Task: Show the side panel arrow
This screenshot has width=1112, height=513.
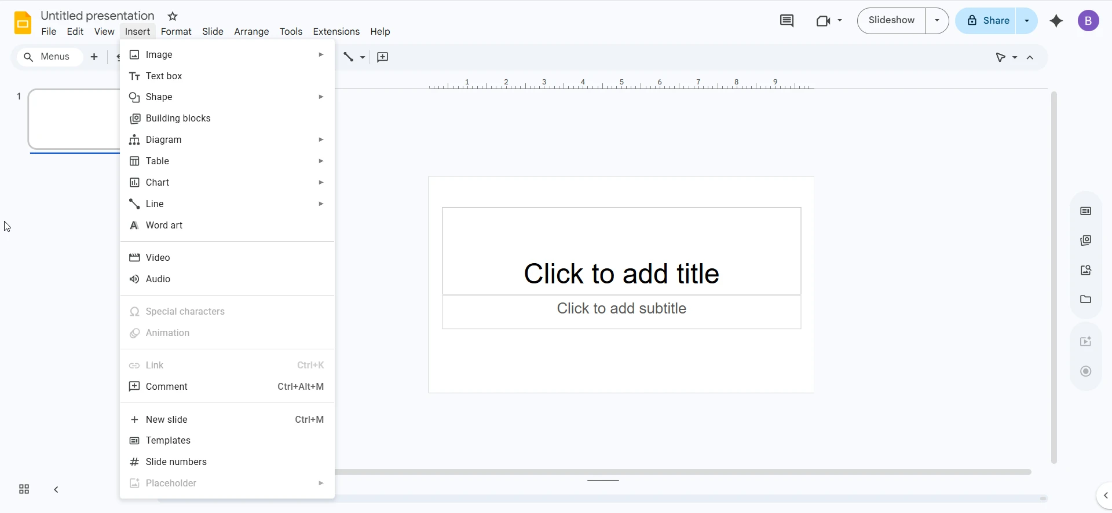Action: click(1105, 496)
